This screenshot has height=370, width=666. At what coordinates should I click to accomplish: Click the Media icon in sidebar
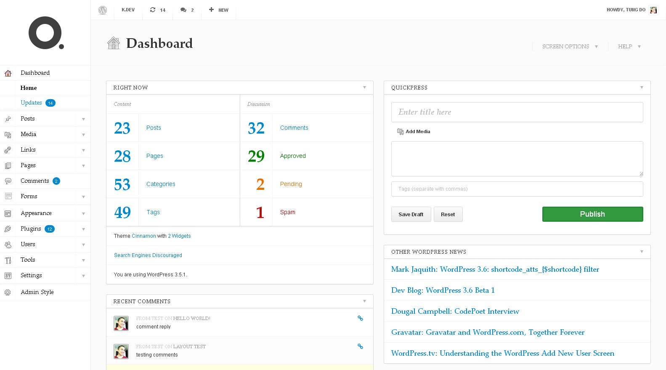point(8,134)
